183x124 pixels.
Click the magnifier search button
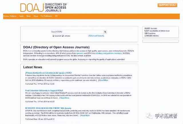[105, 32]
